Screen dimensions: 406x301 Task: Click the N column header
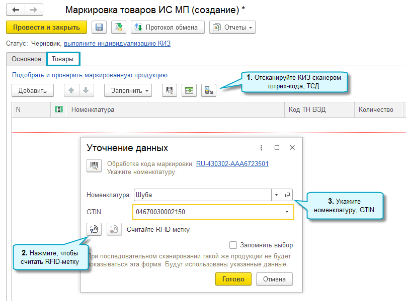[31, 110]
